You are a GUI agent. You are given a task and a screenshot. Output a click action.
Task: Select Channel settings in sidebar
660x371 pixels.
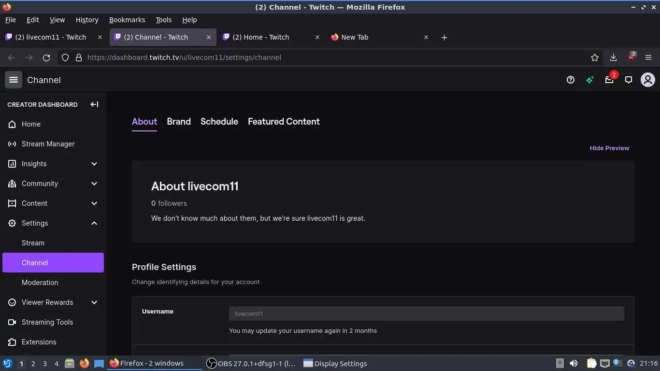(x=53, y=263)
